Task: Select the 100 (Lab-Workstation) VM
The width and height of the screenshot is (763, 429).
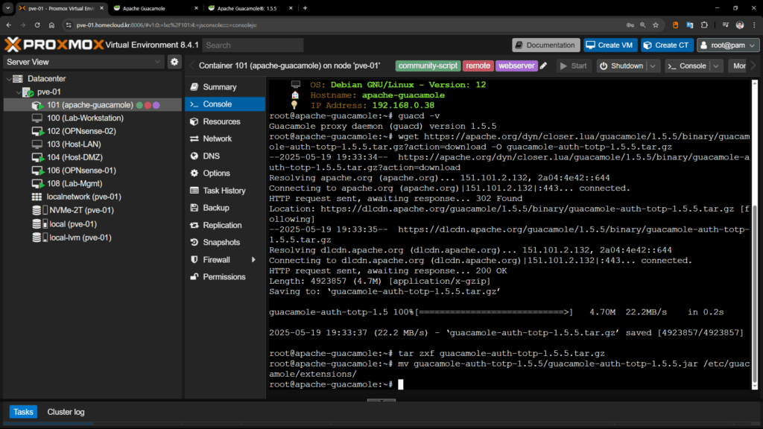Action: (x=83, y=118)
